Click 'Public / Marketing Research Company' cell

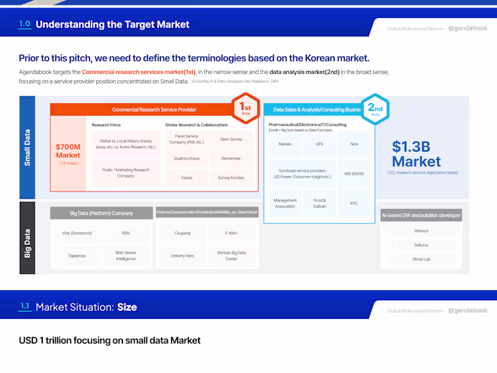[x=126, y=173]
